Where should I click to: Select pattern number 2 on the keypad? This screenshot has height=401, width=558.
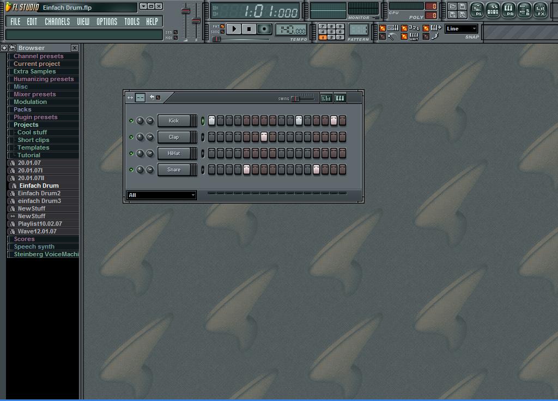pyautogui.click(x=331, y=37)
